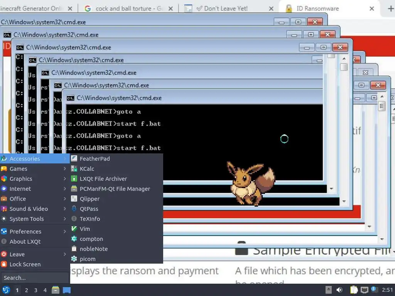Switch to virtual desktop 4
The width and height of the screenshot is (395, 296).
tap(45, 290)
